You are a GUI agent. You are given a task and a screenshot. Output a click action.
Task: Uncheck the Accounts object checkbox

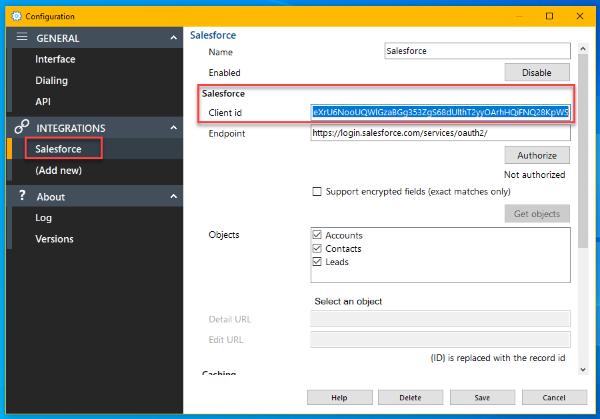[x=317, y=235]
